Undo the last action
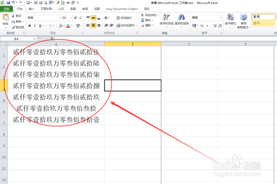The width and height of the screenshot is (277, 184). tap(13, 3)
